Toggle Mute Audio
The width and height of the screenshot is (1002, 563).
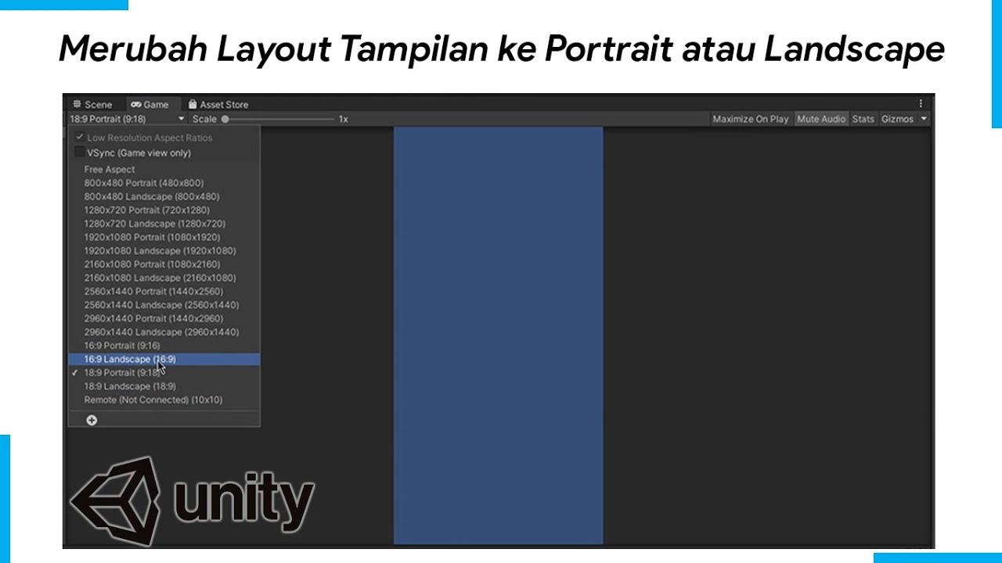(821, 119)
